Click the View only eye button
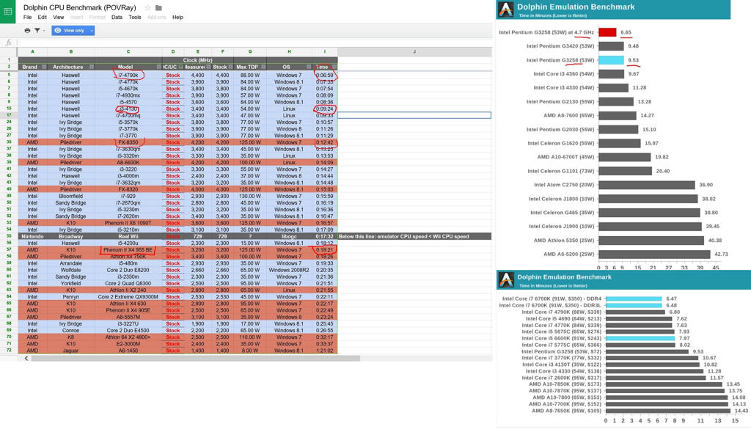This screenshot has height=429, width=751. pos(70,30)
